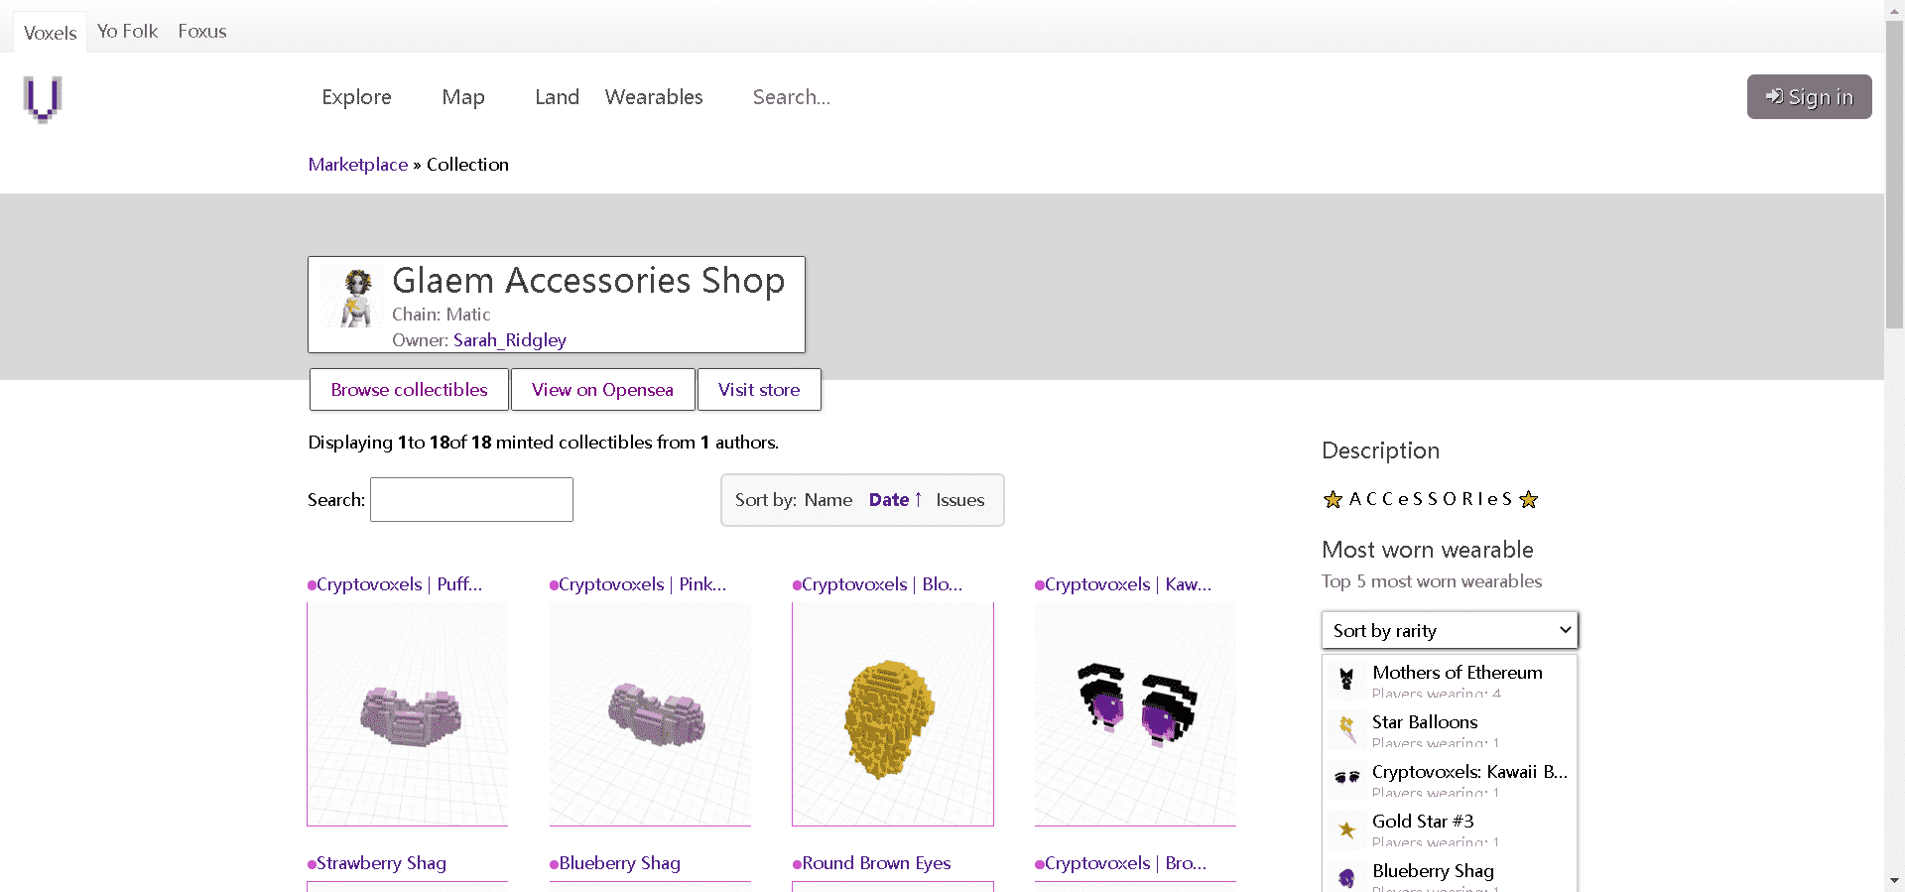
Task: Open owner Sarah_Ridgley profile link
Action: 510,340
